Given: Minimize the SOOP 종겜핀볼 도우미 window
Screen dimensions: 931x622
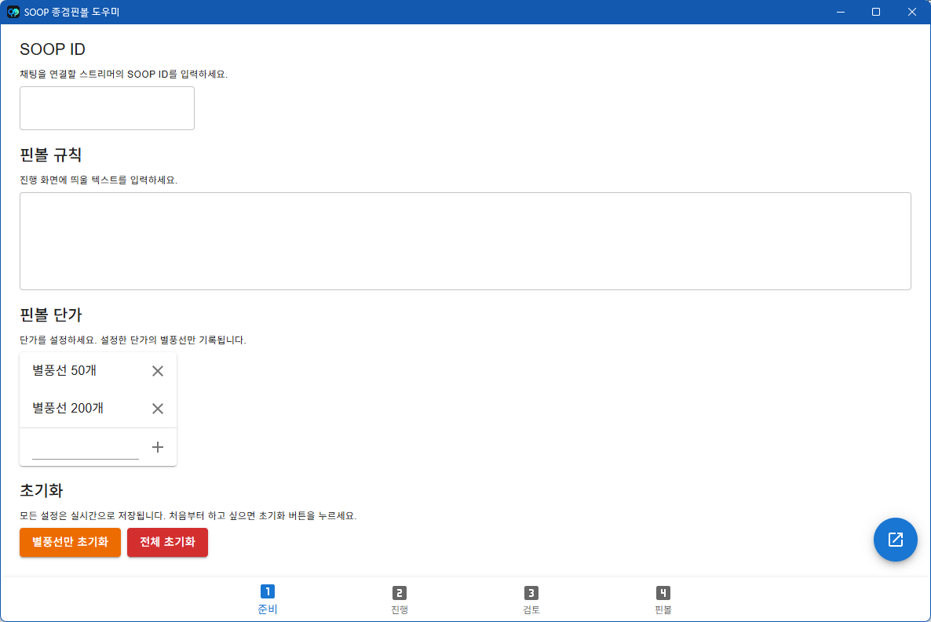Looking at the screenshot, I should point(840,12).
